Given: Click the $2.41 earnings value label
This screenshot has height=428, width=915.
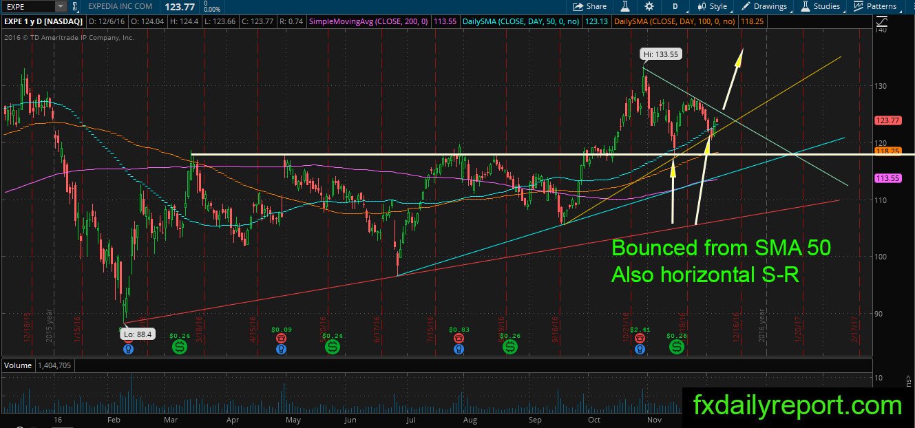Looking at the screenshot, I should pos(640,330).
